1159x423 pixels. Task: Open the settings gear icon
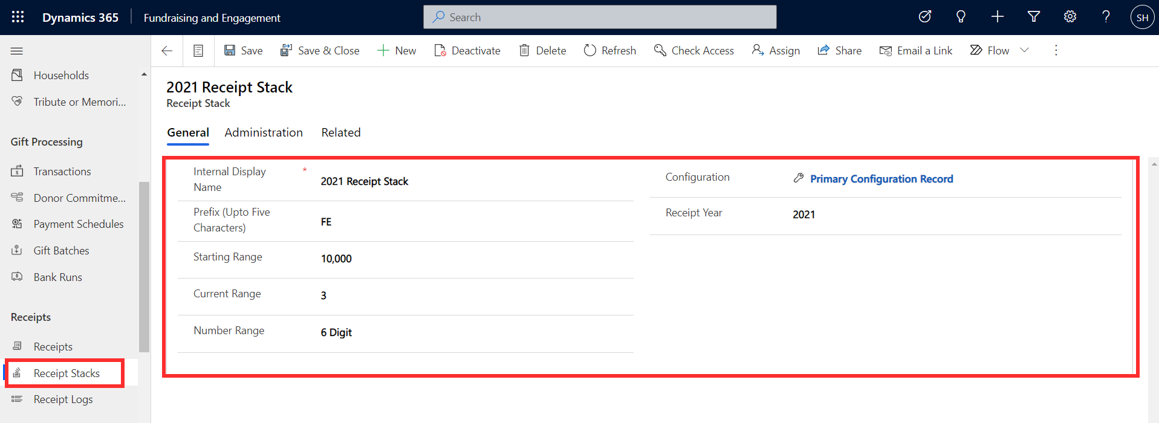(x=1070, y=17)
